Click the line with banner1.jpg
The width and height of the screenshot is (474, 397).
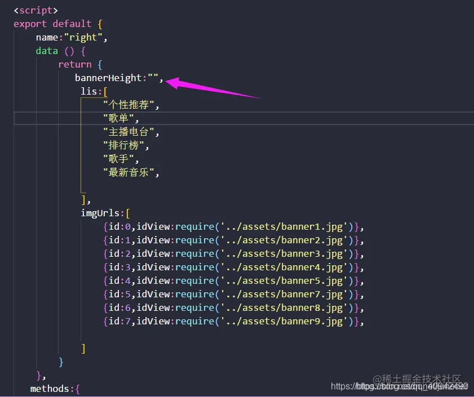(x=233, y=226)
